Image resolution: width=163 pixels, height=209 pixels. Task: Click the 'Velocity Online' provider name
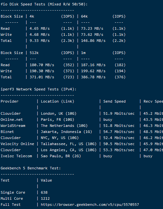coord(17,144)
